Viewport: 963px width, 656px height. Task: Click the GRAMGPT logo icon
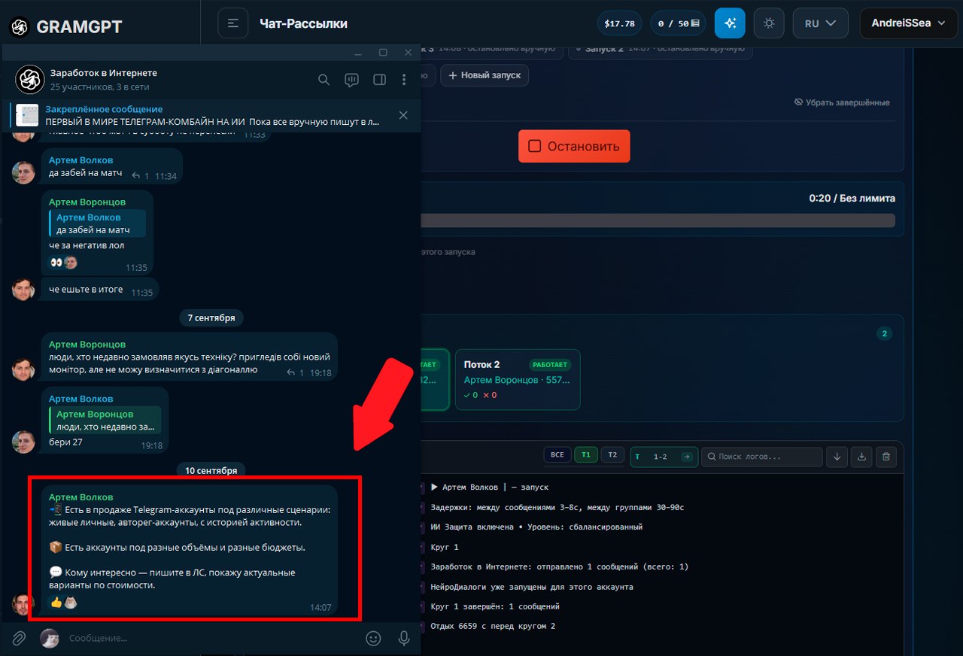(x=19, y=27)
